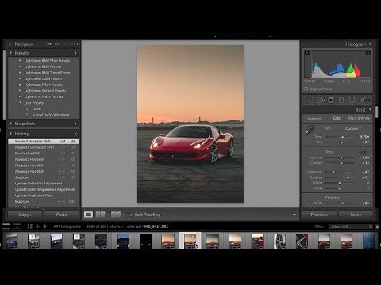Viewport: 381px width, 285px height.
Task: Select Update Color Tint Adjustment history step
Action: (x=43, y=184)
